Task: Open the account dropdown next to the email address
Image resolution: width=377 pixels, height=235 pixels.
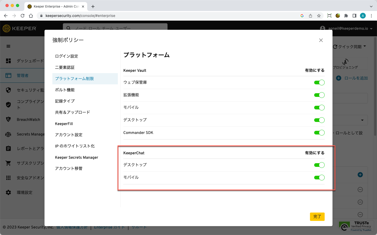Action: (371, 29)
